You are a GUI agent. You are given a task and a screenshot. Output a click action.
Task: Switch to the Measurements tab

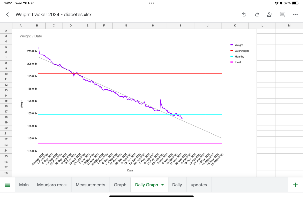[91, 185]
